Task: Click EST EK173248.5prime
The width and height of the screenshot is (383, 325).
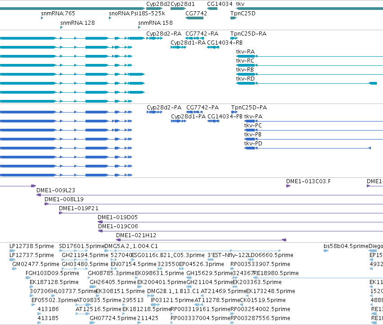Action: [x=247, y=296]
